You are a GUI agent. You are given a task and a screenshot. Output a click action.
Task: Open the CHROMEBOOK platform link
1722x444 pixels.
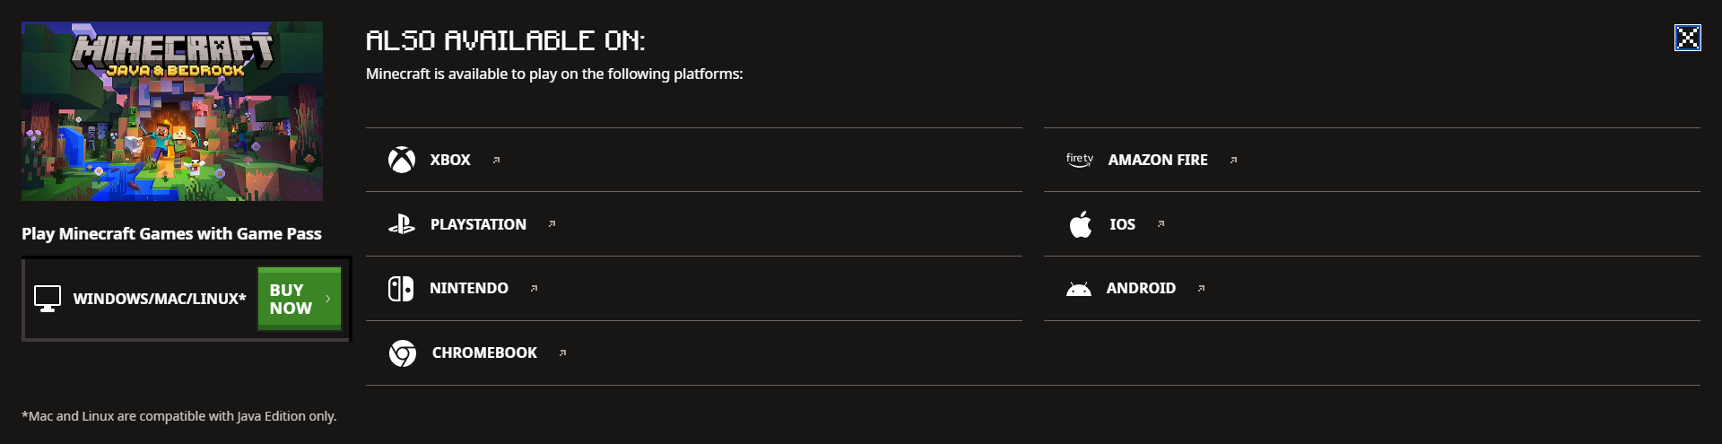click(x=694, y=353)
